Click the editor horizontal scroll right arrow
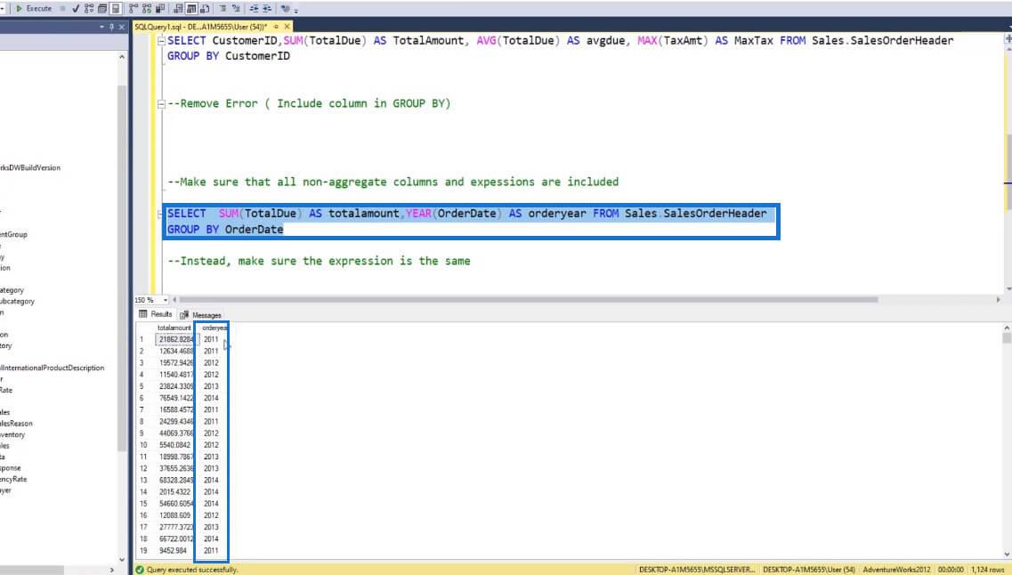 999,300
